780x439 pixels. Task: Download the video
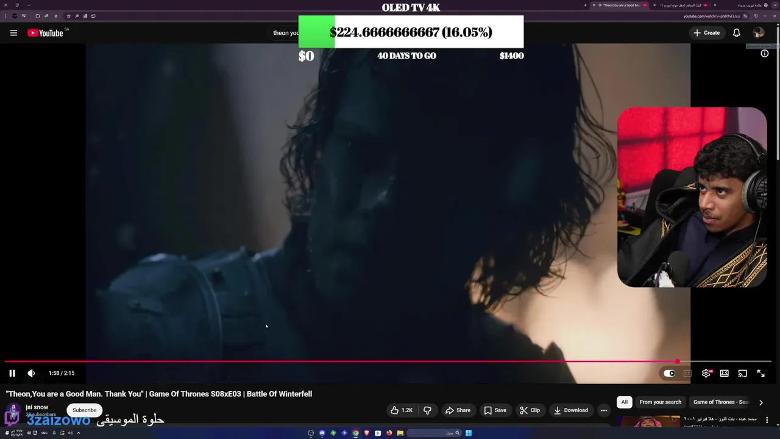(570, 410)
